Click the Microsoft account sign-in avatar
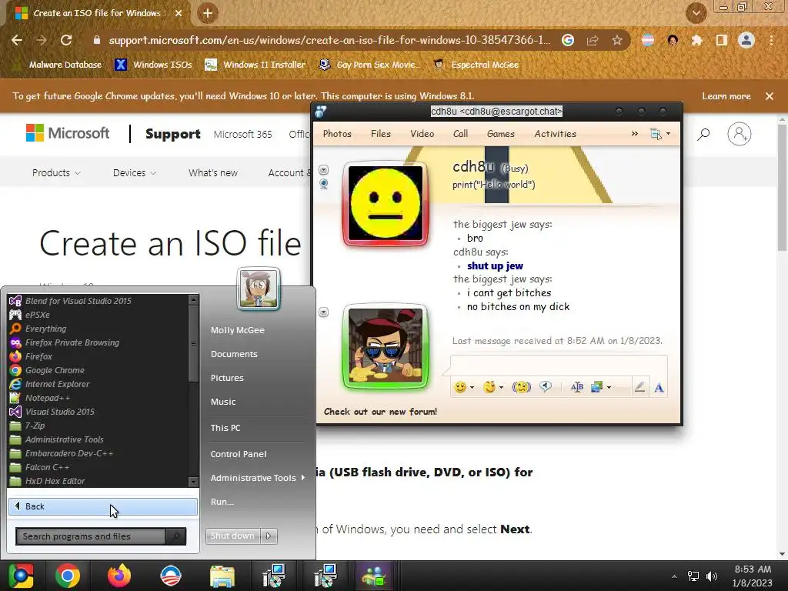The height and width of the screenshot is (591, 788). (740, 134)
